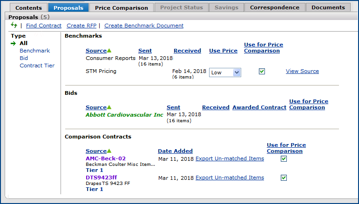Toggle DTS9423ff price comparison checkbox
This screenshot has width=359, height=204.
284,178
